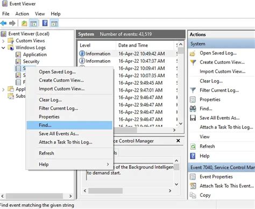The height and width of the screenshot is (209, 255).
Task: Click the event description scroll down arrow
Action: (176, 184)
